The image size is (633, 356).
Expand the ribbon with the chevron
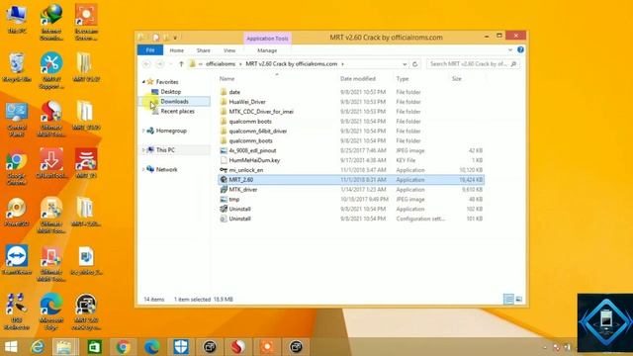click(x=510, y=50)
